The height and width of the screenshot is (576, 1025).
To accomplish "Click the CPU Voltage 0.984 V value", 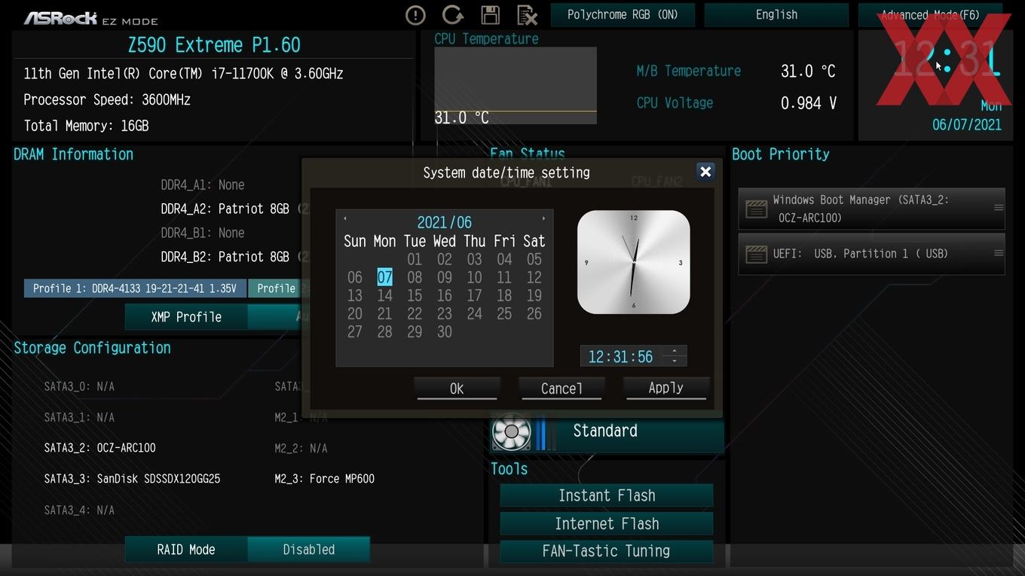I will [809, 103].
